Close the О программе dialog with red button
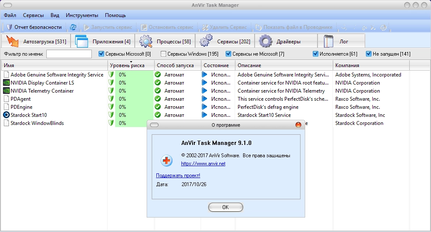Image resolution: width=431 pixels, height=232 pixels. [298, 125]
